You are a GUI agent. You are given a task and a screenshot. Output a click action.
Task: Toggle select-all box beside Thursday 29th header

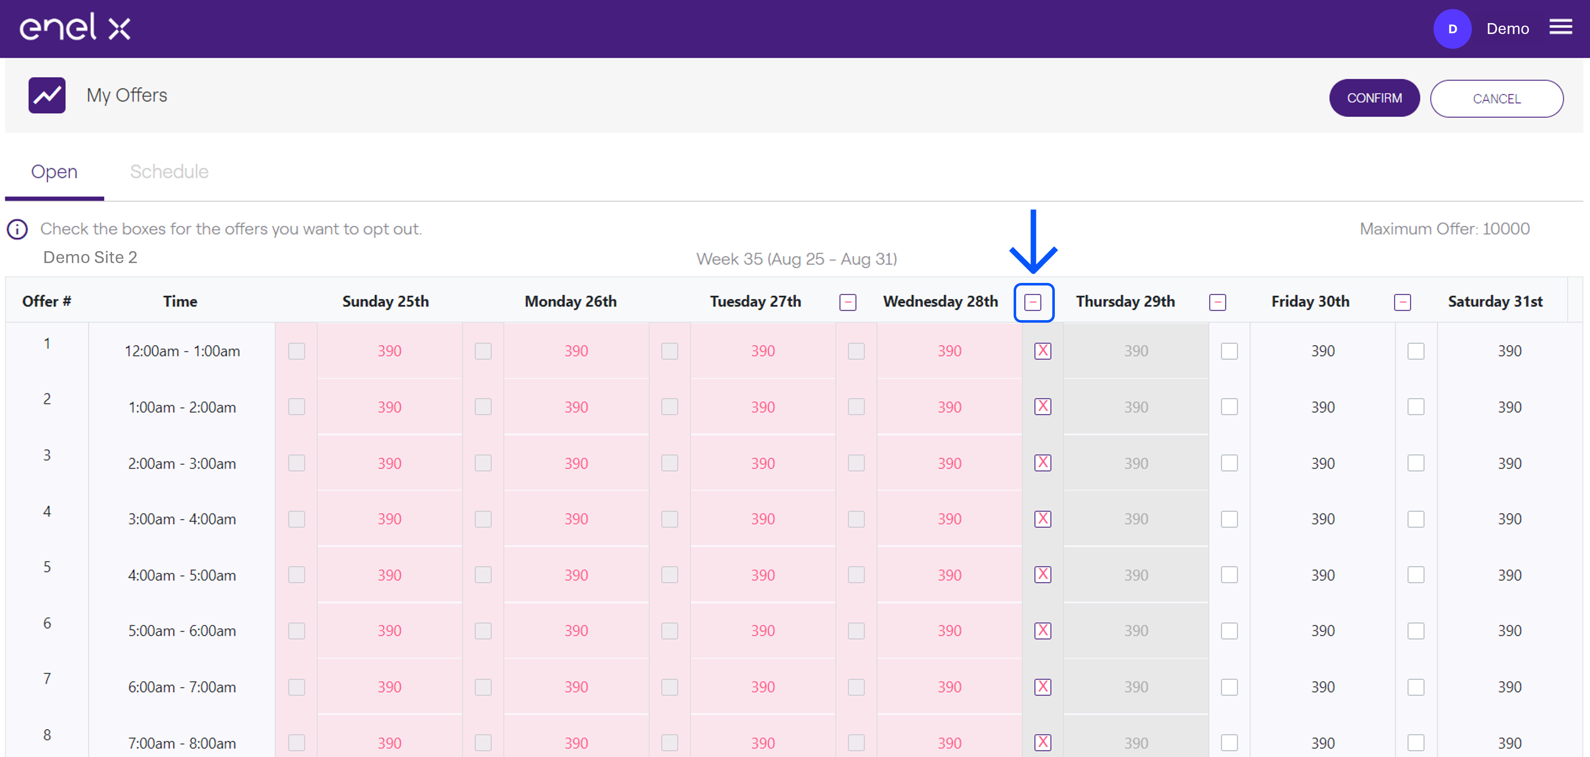click(x=1217, y=302)
